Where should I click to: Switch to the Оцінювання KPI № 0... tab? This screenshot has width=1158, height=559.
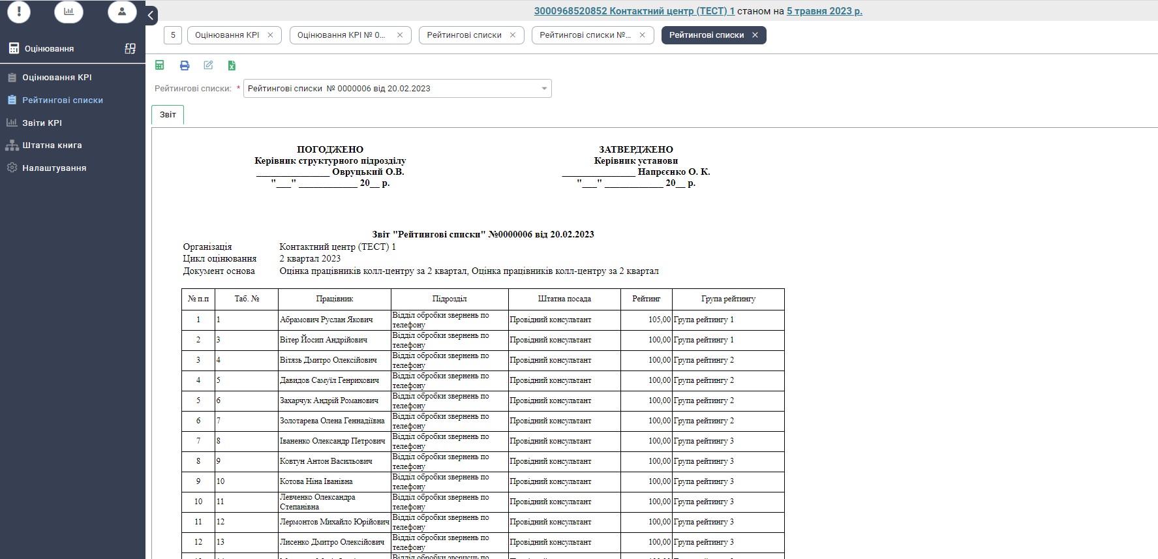(341, 35)
